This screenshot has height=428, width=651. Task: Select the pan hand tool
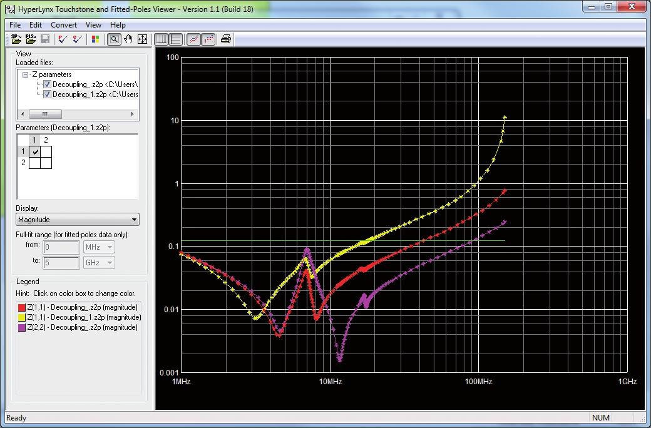click(x=128, y=39)
